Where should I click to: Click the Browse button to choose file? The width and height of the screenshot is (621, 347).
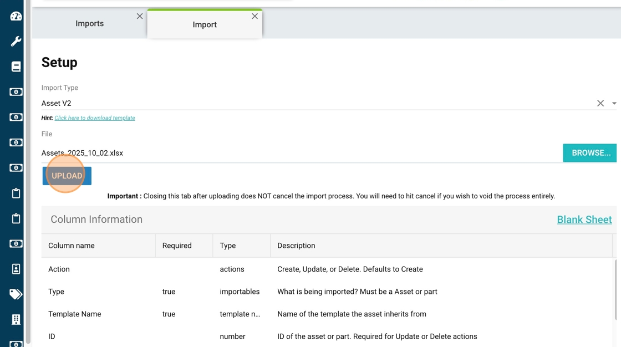(591, 153)
